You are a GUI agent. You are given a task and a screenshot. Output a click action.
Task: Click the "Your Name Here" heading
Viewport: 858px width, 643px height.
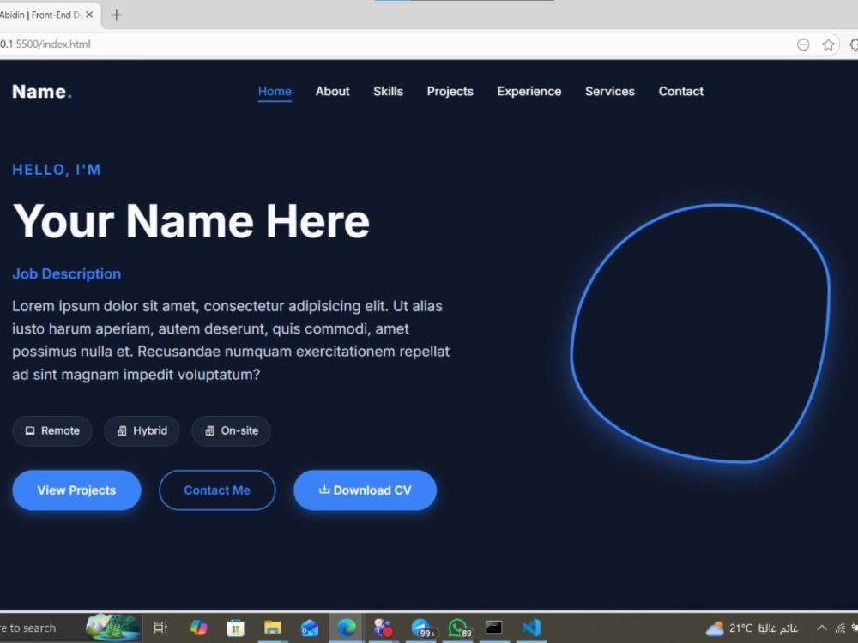pos(191,221)
